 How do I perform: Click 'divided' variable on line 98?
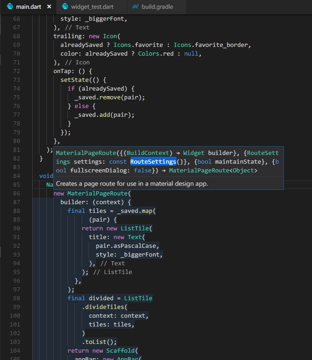pyautogui.click(x=101, y=298)
